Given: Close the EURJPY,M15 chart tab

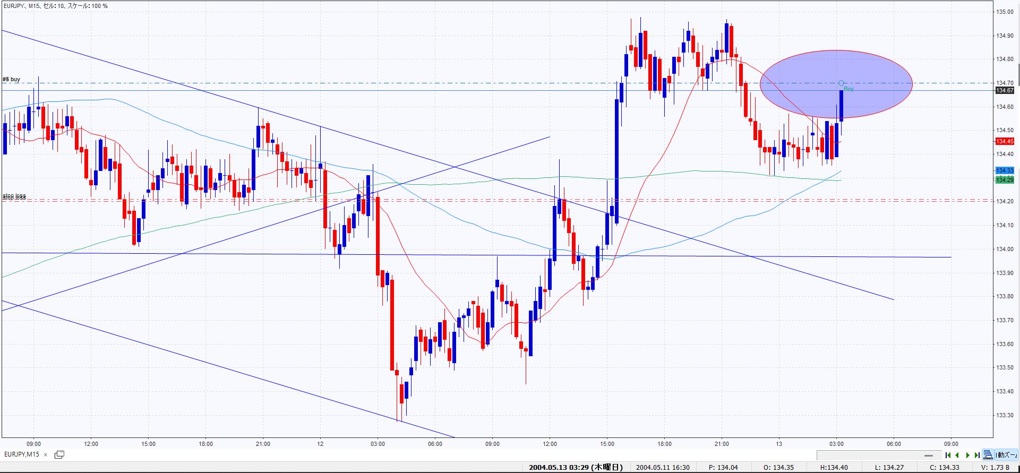Looking at the screenshot, I should click(x=46, y=455).
